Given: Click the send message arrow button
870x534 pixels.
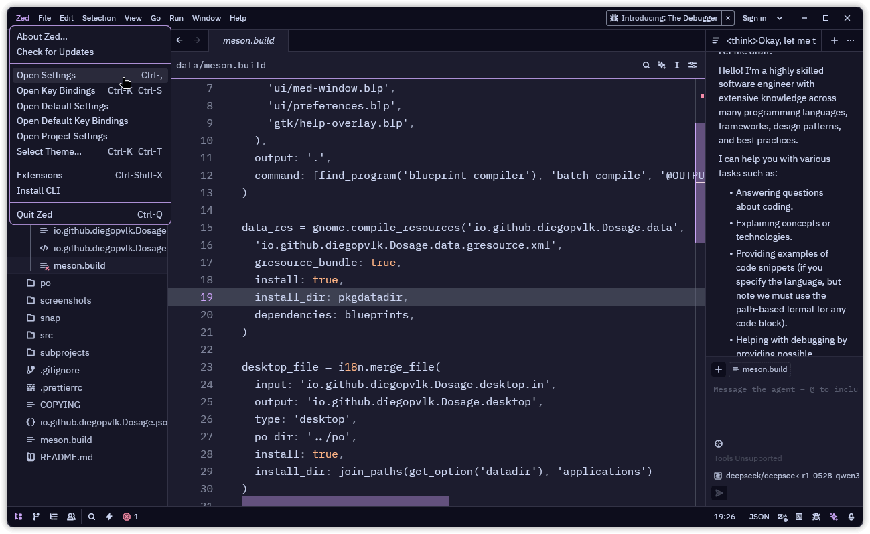Looking at the screenshot, I should click(719, 492).
